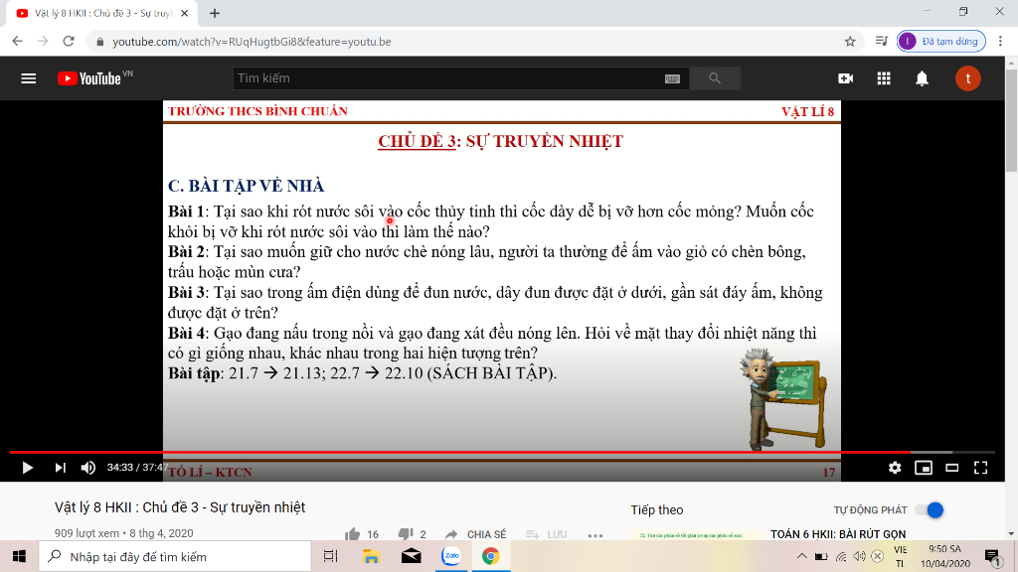The image size is (1018, 572).
Task: Click the browser address bar URL
Action: pos(252,42)
